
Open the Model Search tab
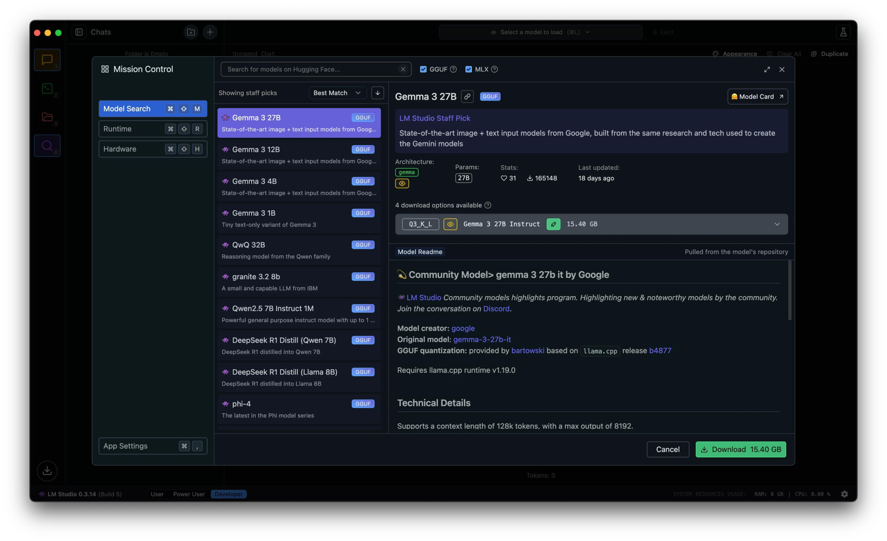(153, 109)
